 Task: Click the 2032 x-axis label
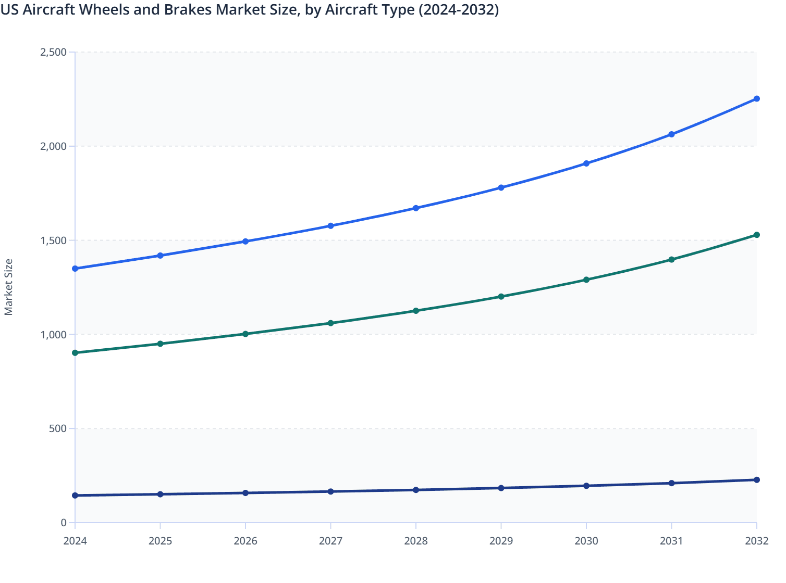[x=757, y=541]
